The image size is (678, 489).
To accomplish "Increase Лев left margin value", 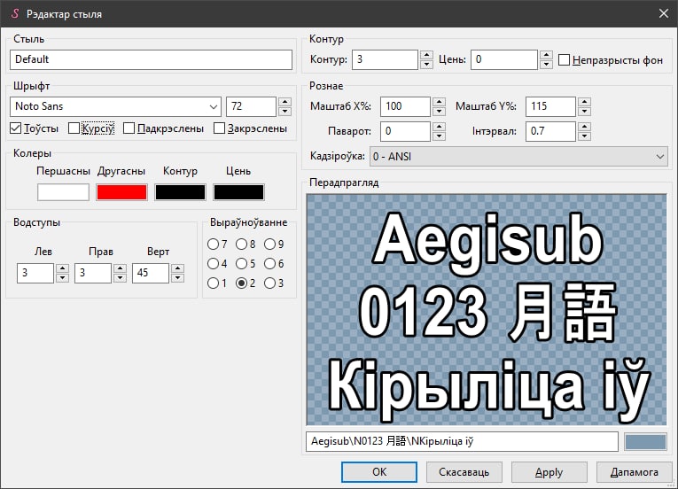I will [x=62, y=268].
